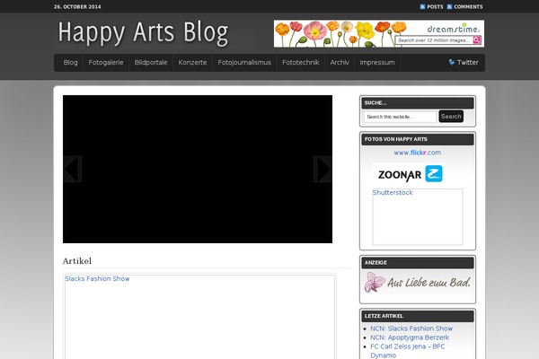539x359 pixels.
Task: Click the dreamstime poppies banner
Action: pyautogui.click(x=379, y=34)
